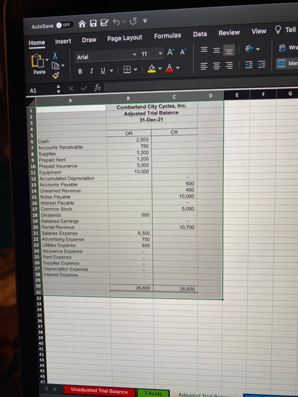Toggle Italic formatting

coord(91,71)
